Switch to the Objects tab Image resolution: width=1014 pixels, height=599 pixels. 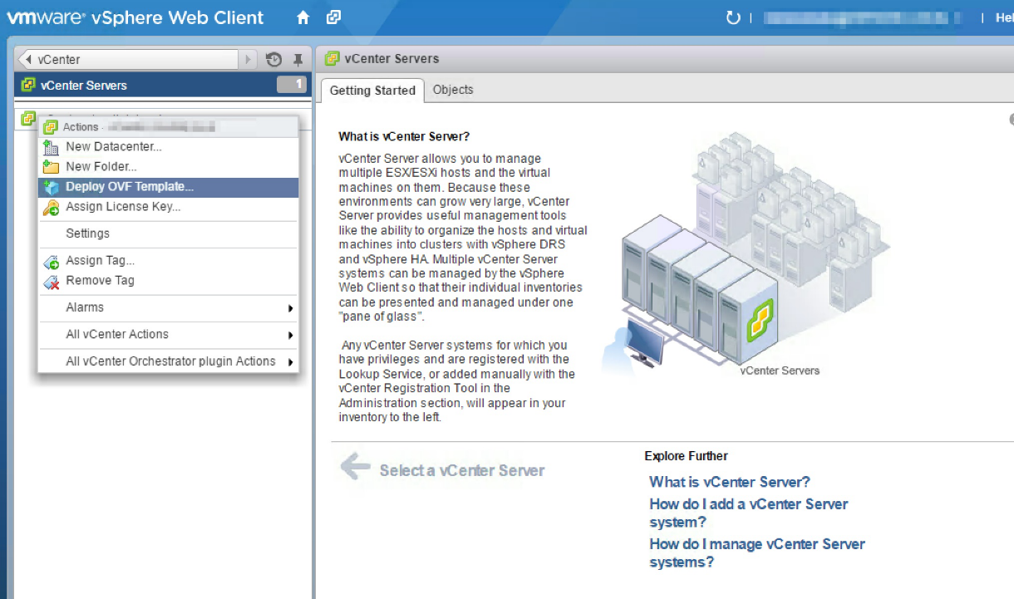453,90
